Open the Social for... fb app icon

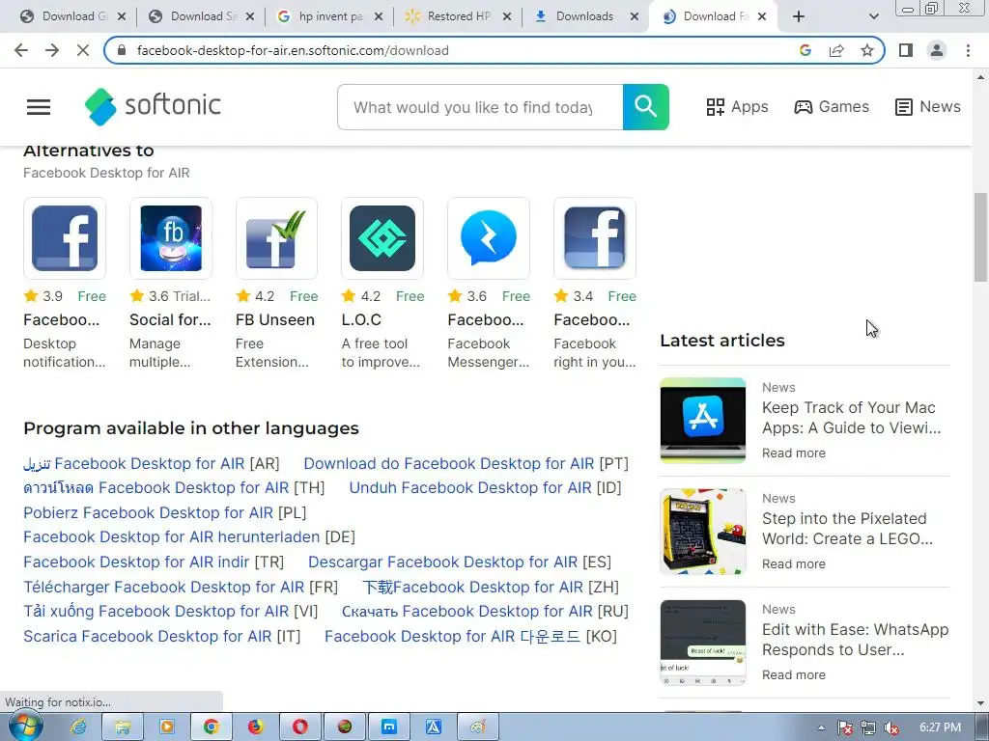click(x=171, y=238)
